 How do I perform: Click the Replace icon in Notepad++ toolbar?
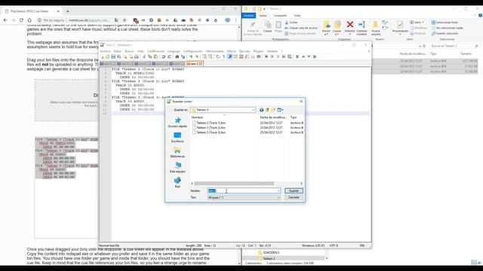pos(183,56)
